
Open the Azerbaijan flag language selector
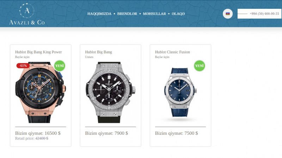(228, 14)
